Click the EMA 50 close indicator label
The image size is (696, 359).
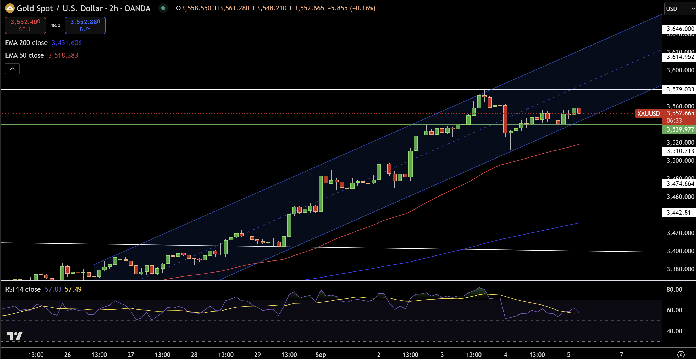[24, 55]
